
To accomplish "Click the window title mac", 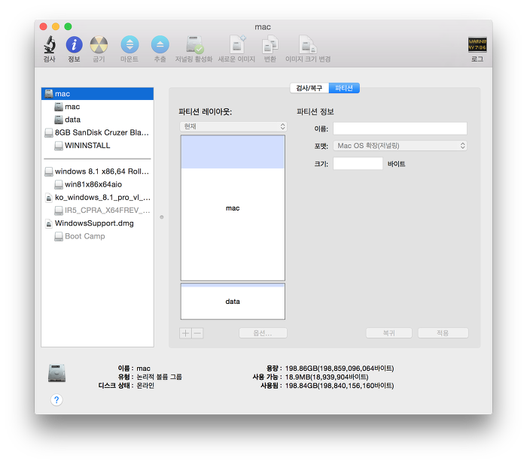I will tap(263, 27).
